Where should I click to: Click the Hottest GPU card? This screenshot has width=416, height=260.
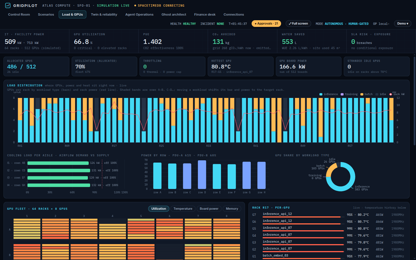click(x=241, y=66)
